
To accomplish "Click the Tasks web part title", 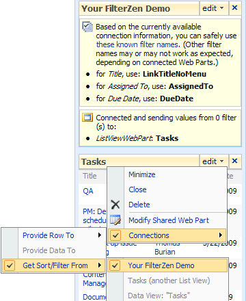I will [94, 161].
